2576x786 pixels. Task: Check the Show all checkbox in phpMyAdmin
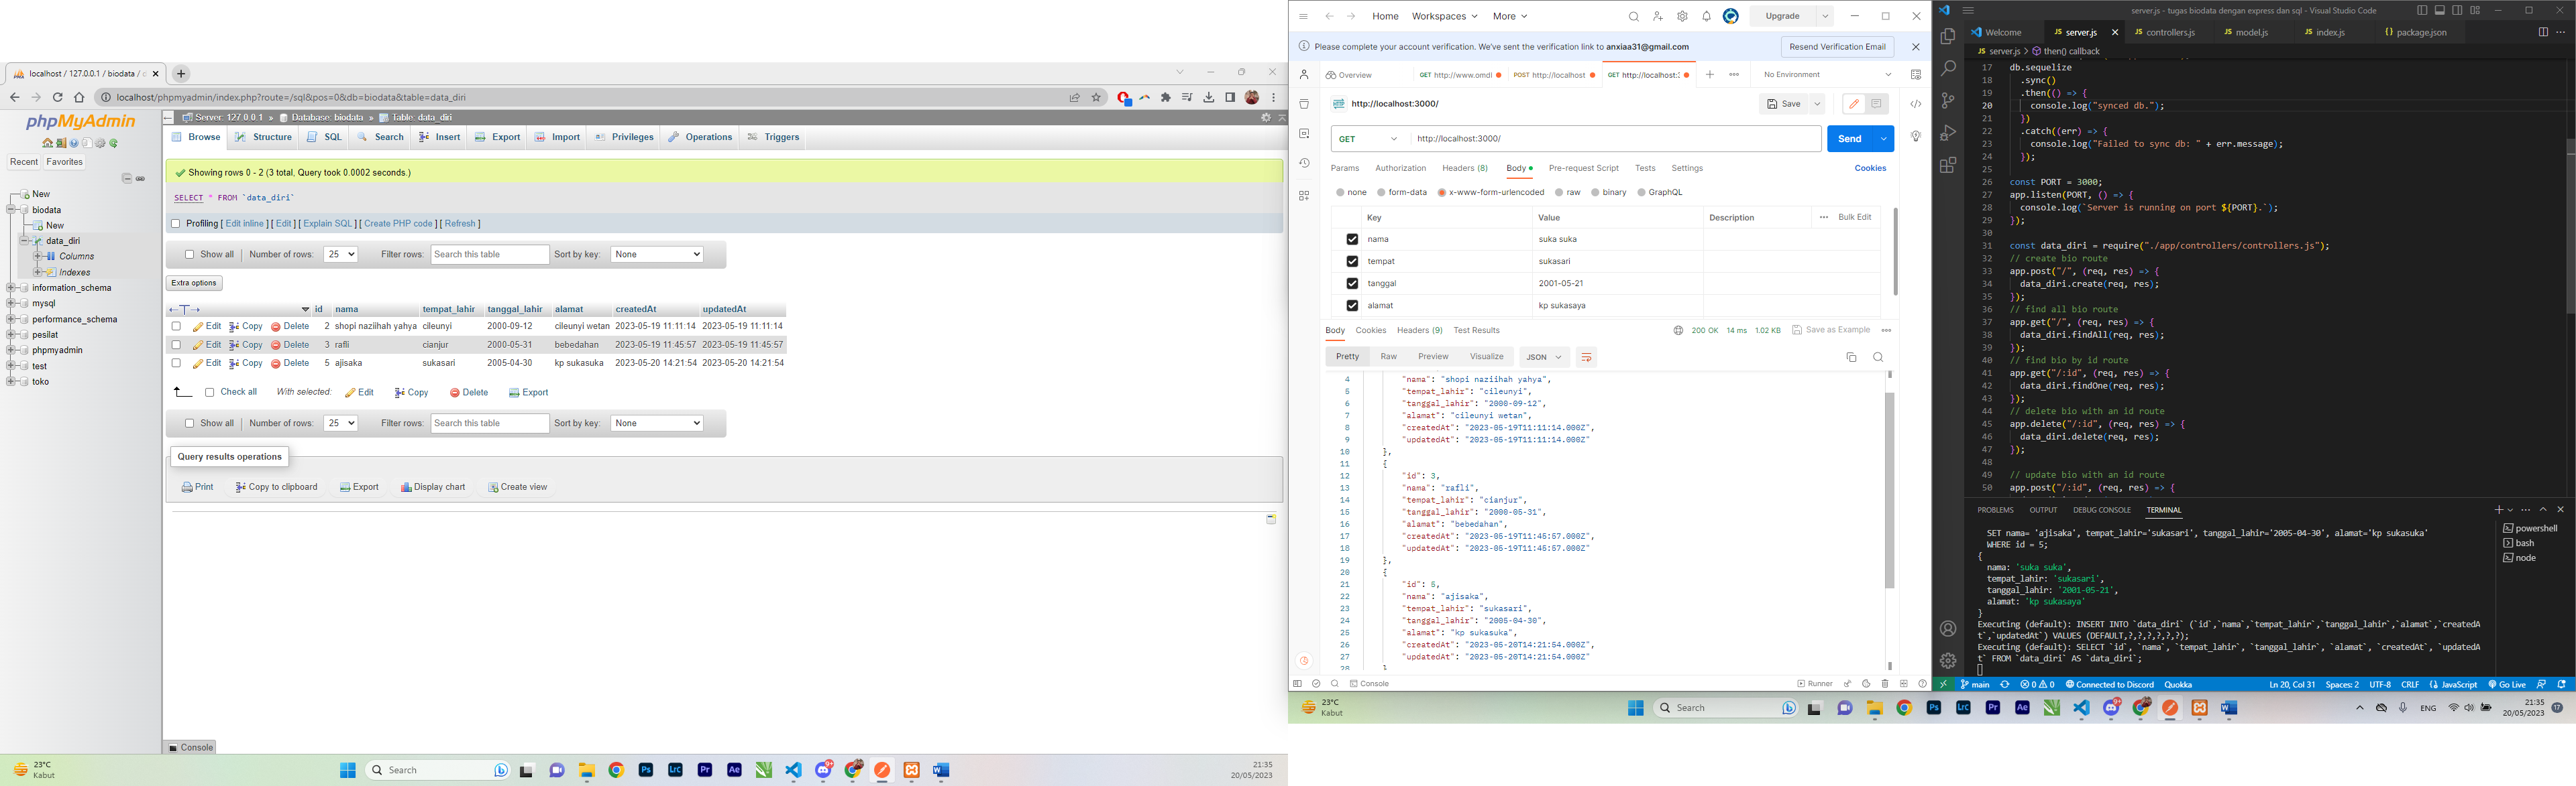click(190, 255)
